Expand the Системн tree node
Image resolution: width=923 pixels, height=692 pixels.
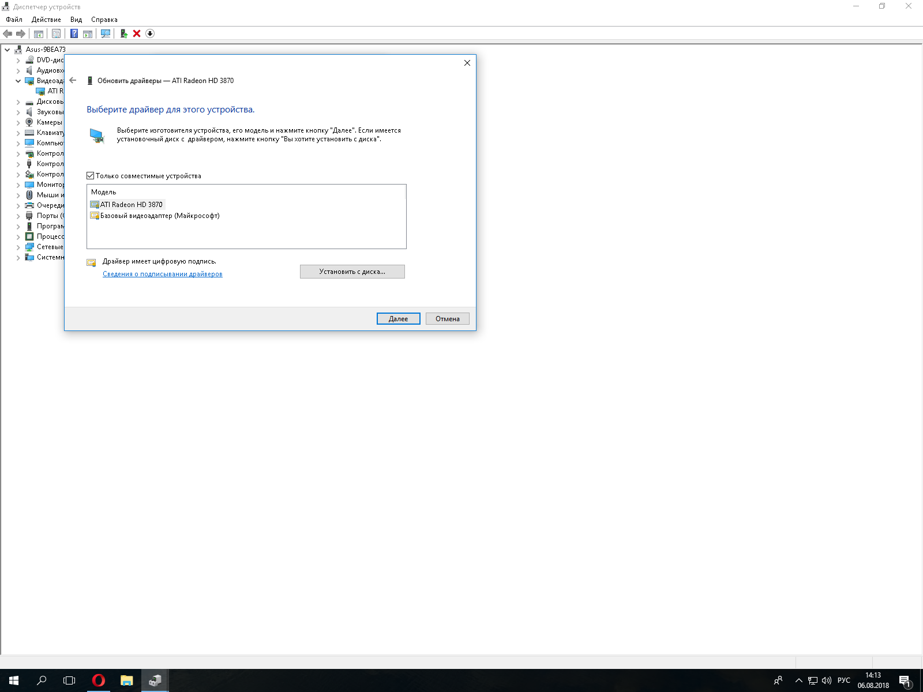coord(18,257)
